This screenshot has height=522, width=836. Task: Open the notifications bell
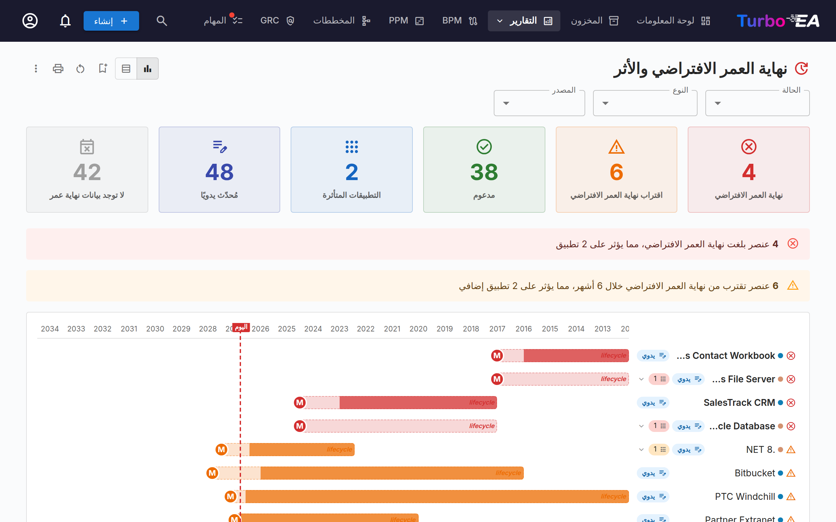coord(65,21)
